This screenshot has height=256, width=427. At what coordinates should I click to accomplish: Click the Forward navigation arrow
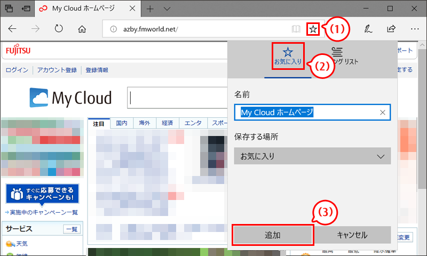tap(35, 29)
